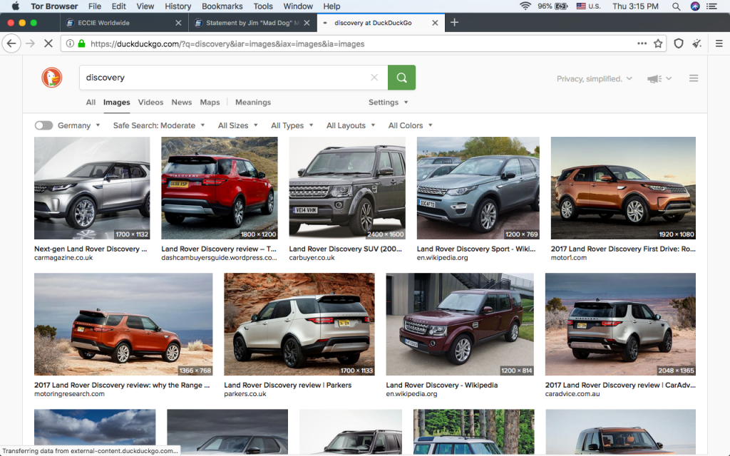Open the Land Rover Discovery Sport Wikipedia link

click(x=475, y=249)
